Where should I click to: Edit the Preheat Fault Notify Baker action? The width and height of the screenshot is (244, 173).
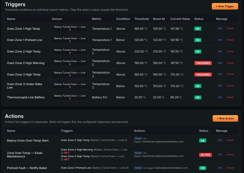pos(220,168)
